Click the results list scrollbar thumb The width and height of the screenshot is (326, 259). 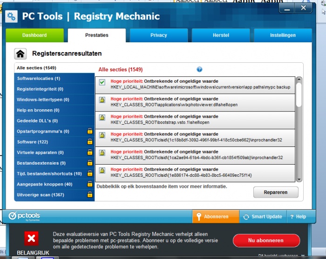click(299, 95)
